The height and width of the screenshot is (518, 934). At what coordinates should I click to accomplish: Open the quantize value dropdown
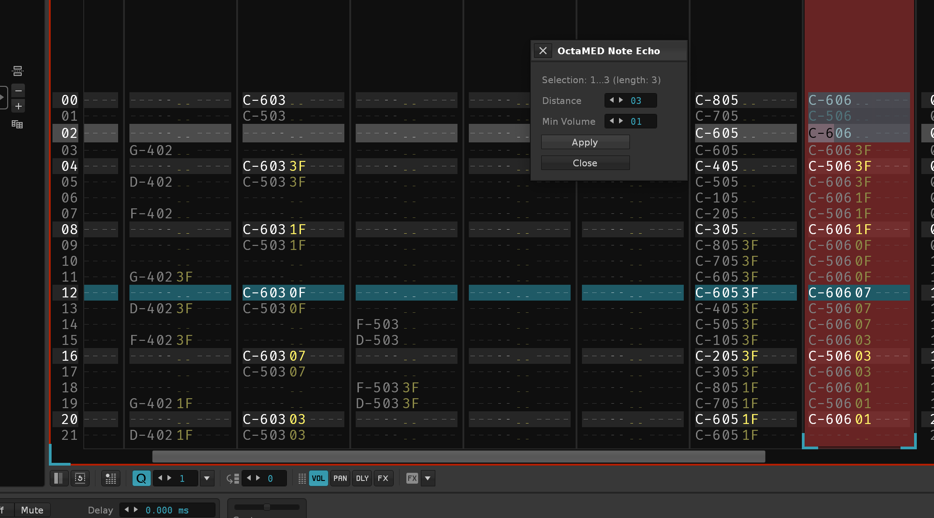[x=207, y=478]
